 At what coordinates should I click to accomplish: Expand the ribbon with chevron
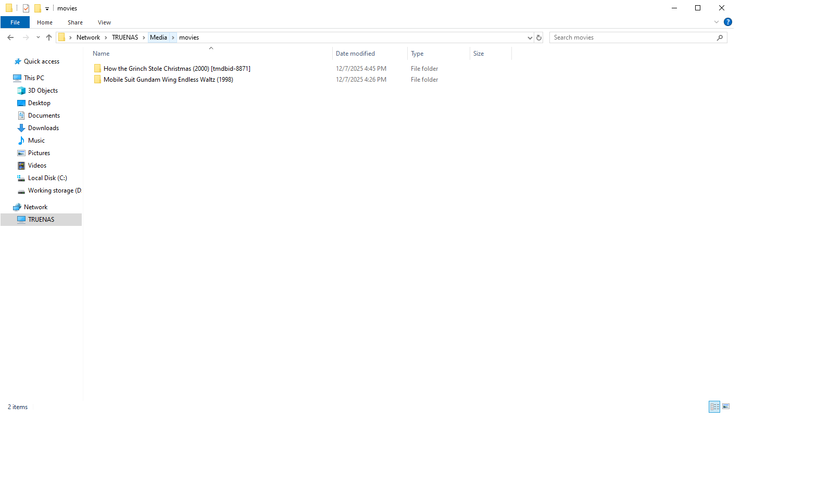tap(716, 22)
